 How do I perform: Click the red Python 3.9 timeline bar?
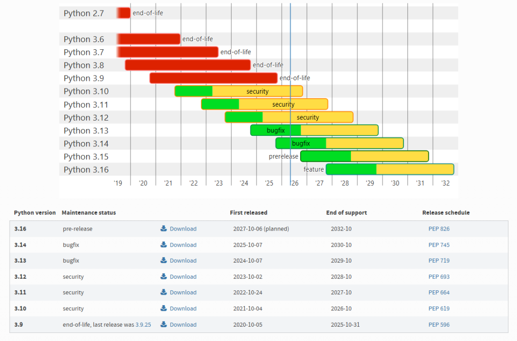(x=214, y=78)
